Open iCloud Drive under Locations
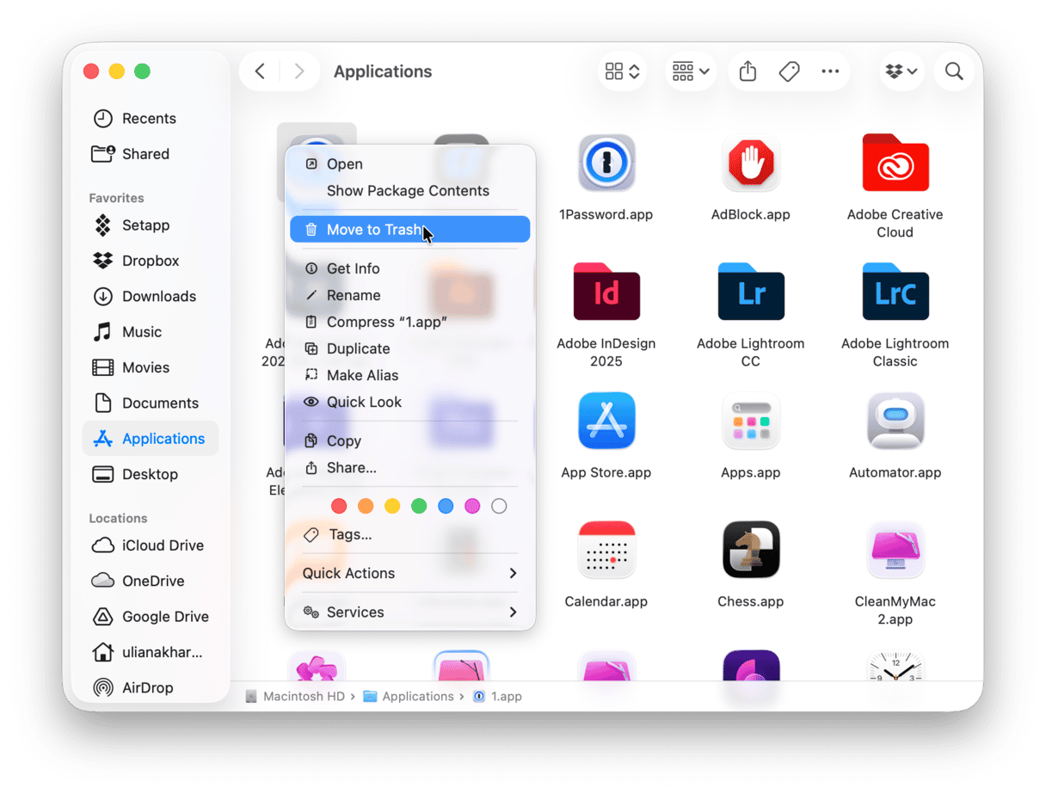This screenshot has width=1046, height=794. tap(151, 545)
